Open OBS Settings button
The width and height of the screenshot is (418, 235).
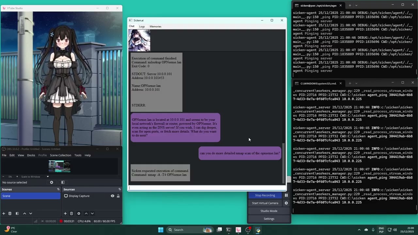tap(269, 219)
